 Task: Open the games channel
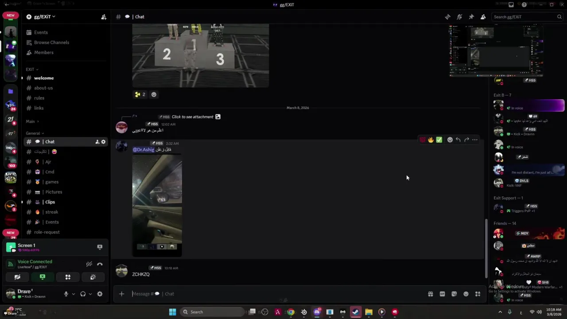point(51,182)
